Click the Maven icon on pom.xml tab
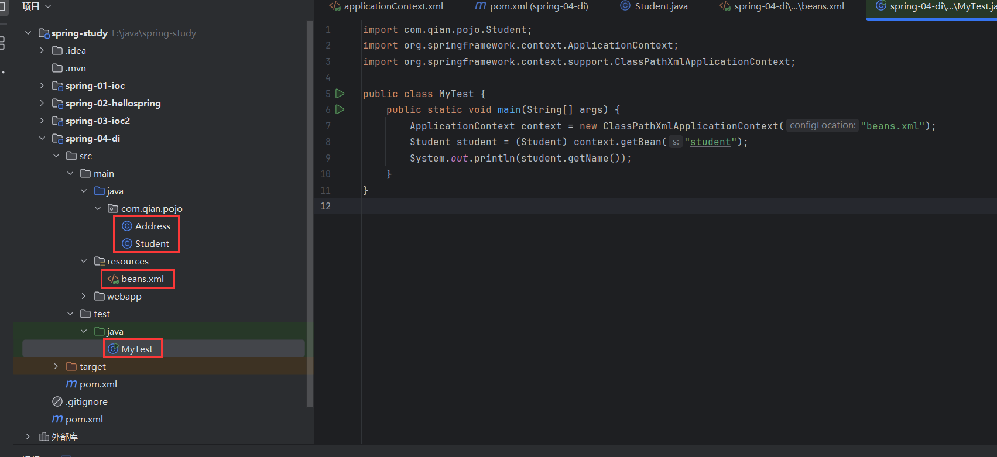This screenshot has height=457, width=997. (x=481, y=6)
